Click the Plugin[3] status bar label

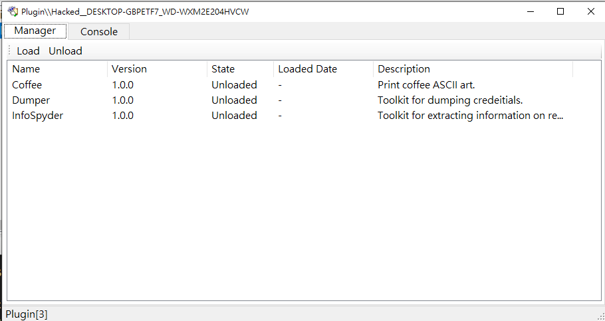(x=27, y=314)
